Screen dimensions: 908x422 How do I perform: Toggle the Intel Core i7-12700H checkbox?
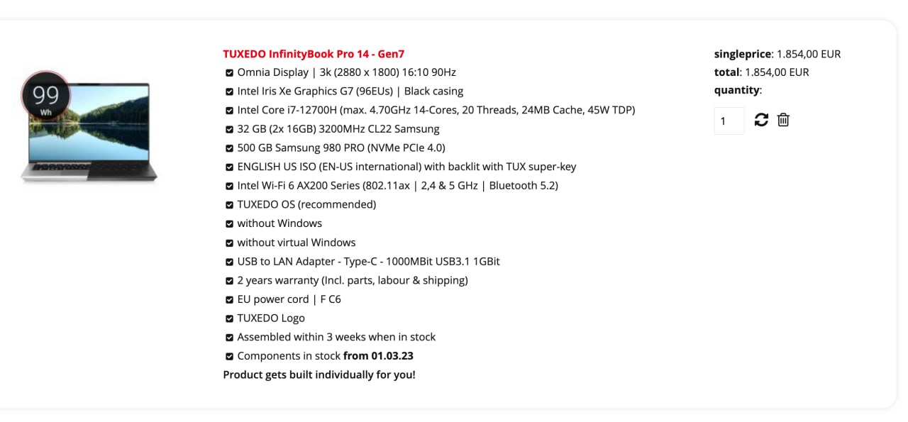tap(229, 110)
